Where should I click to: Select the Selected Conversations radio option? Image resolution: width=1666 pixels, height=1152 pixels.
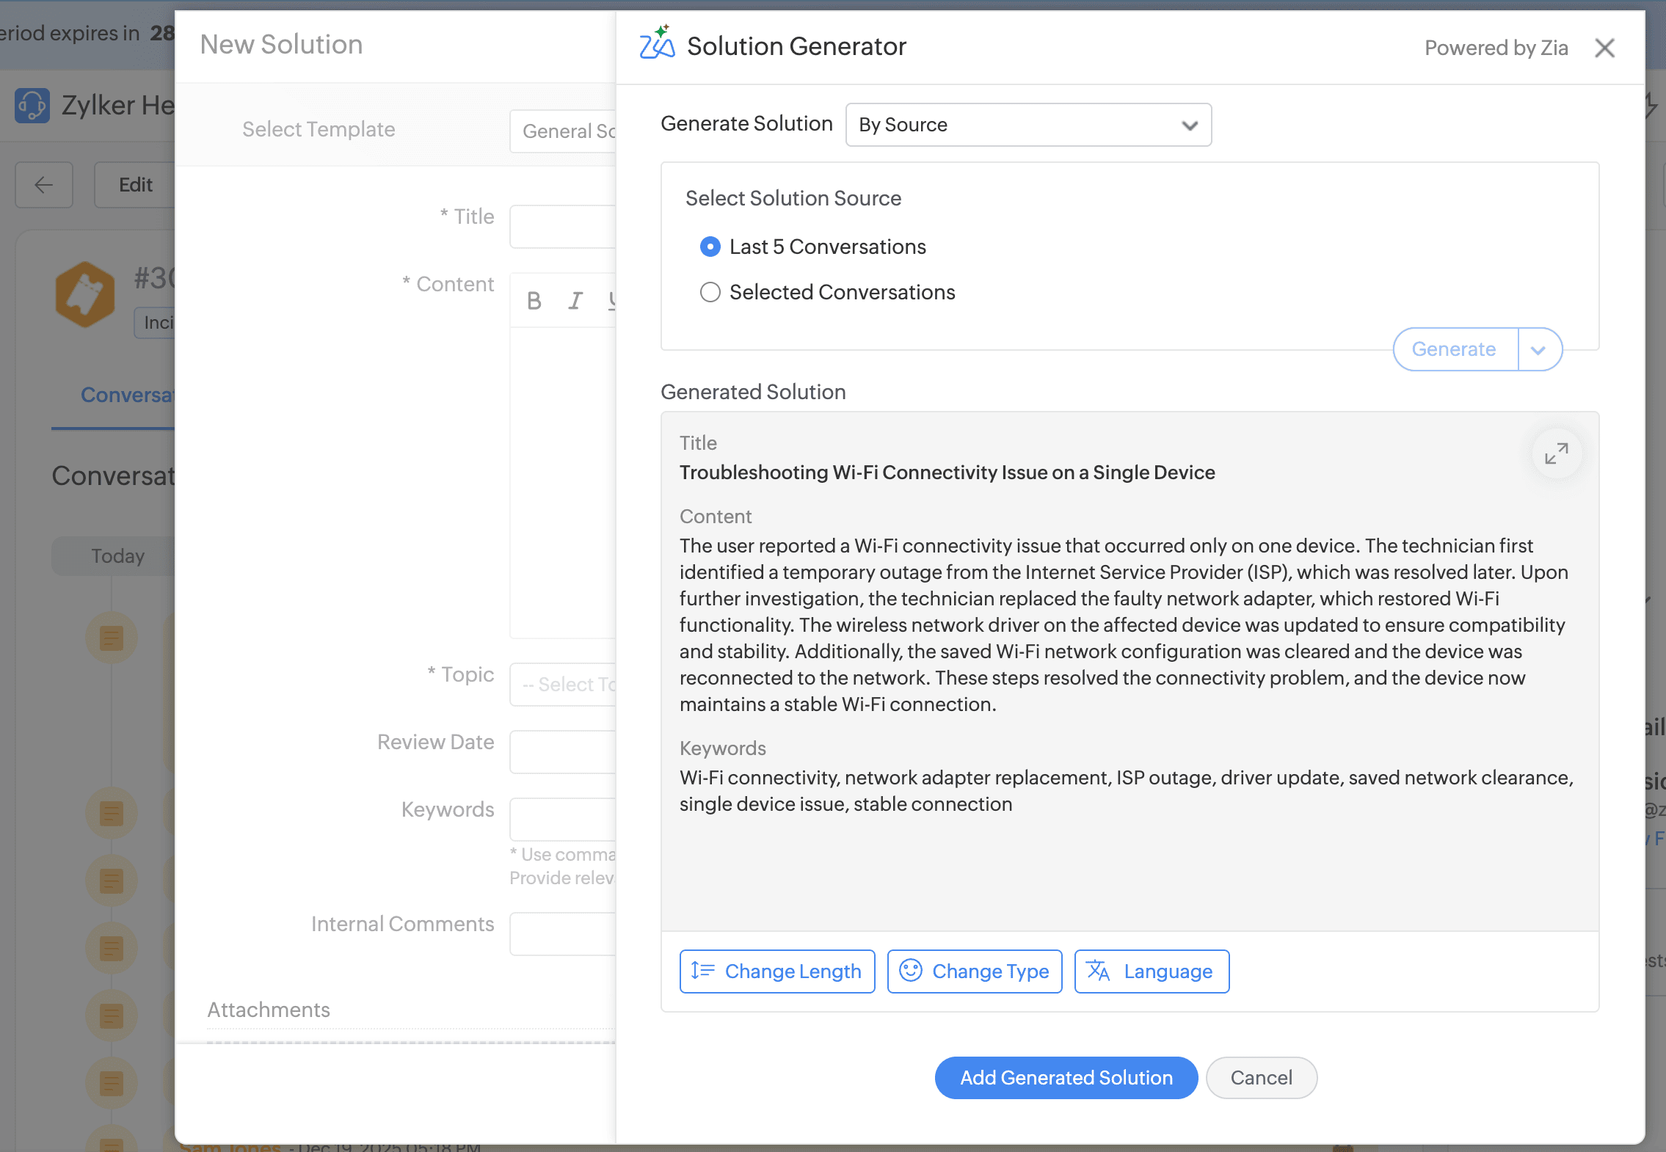click(710, 292)
